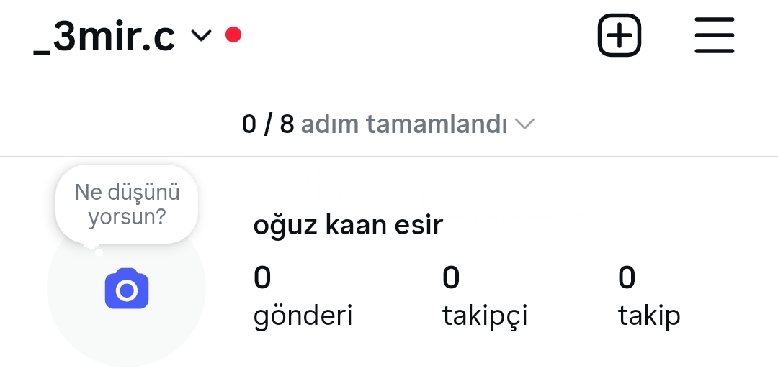Tap the red notification dot beside username
The height and width of the screenshot is (386, 778).
coord(233,35)
